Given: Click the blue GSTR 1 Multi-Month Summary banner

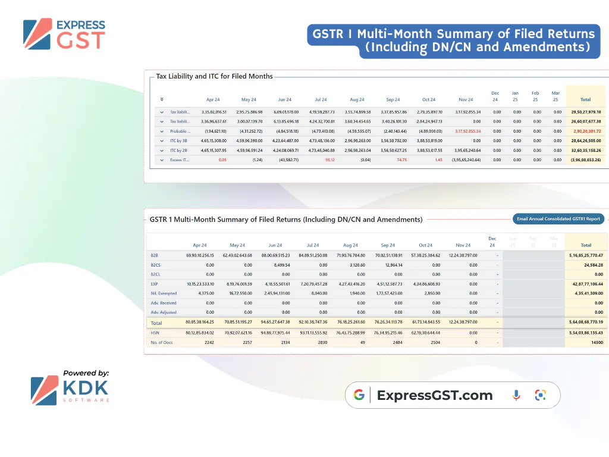Looking at the screenshot, I should 454,41.
